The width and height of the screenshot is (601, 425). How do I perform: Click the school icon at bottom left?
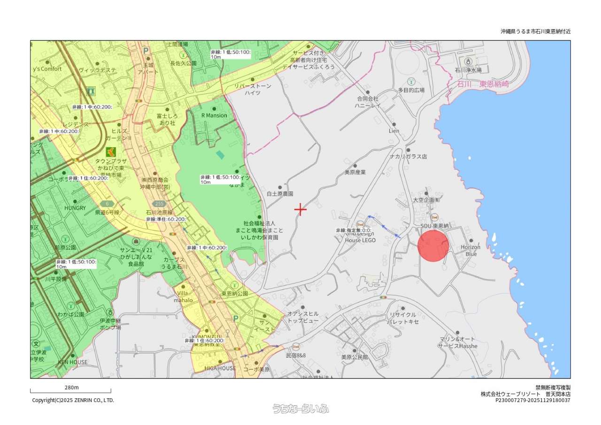pos(36,344)
